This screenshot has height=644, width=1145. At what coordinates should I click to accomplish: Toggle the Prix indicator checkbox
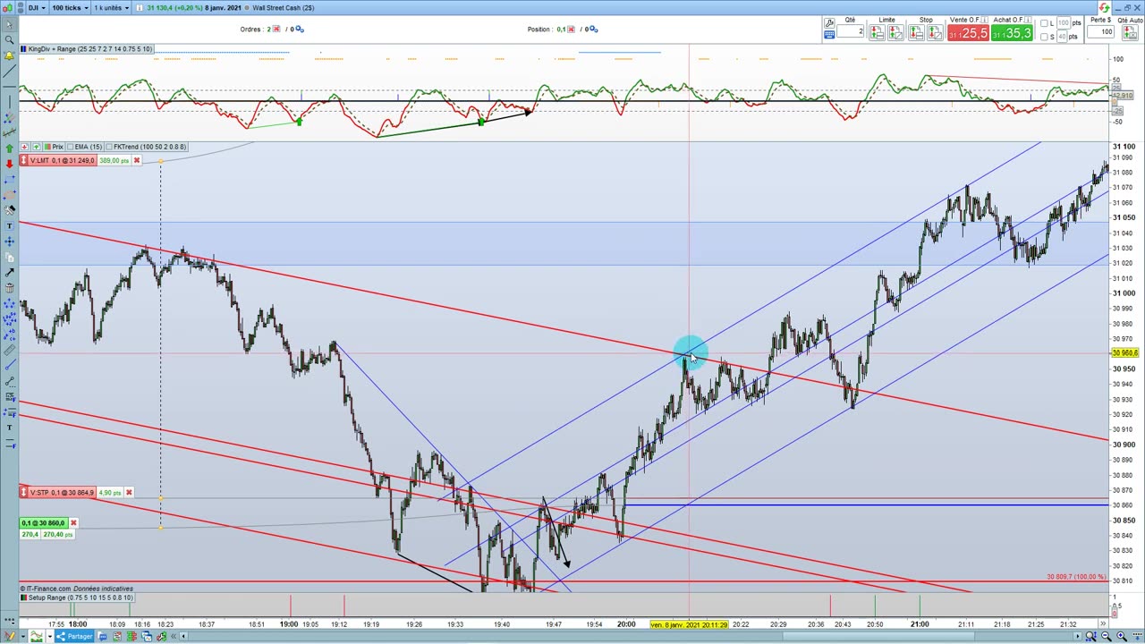tap(47, 147)
